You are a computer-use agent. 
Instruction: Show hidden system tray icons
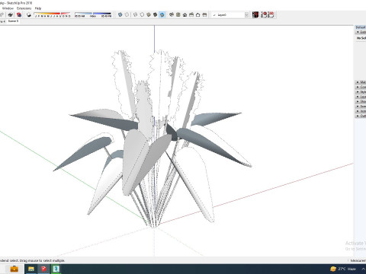(364, 269)
